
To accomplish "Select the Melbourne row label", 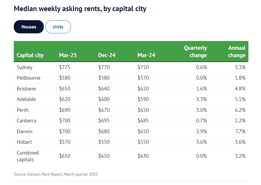I will point(28,78).
